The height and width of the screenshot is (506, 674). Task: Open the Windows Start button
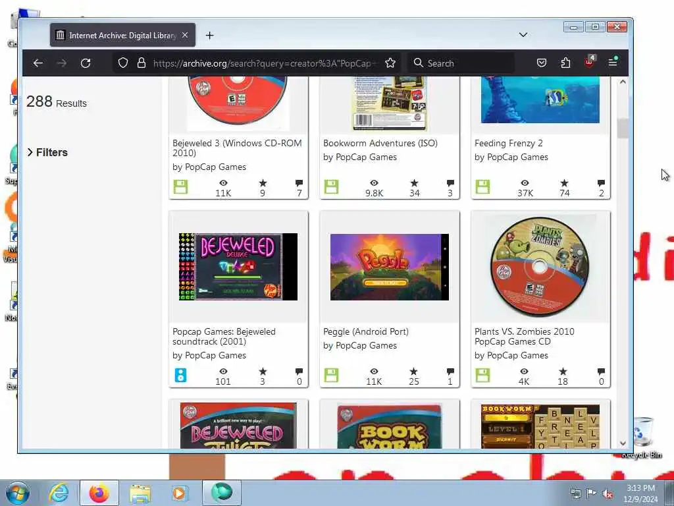[18, 493]
